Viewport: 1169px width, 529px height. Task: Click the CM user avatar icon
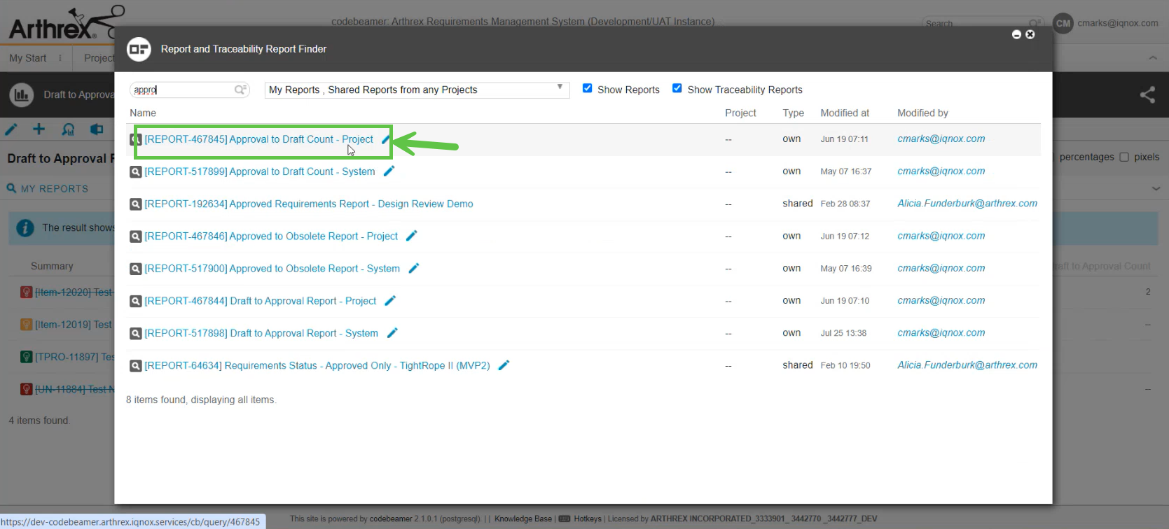point(1063,23)
